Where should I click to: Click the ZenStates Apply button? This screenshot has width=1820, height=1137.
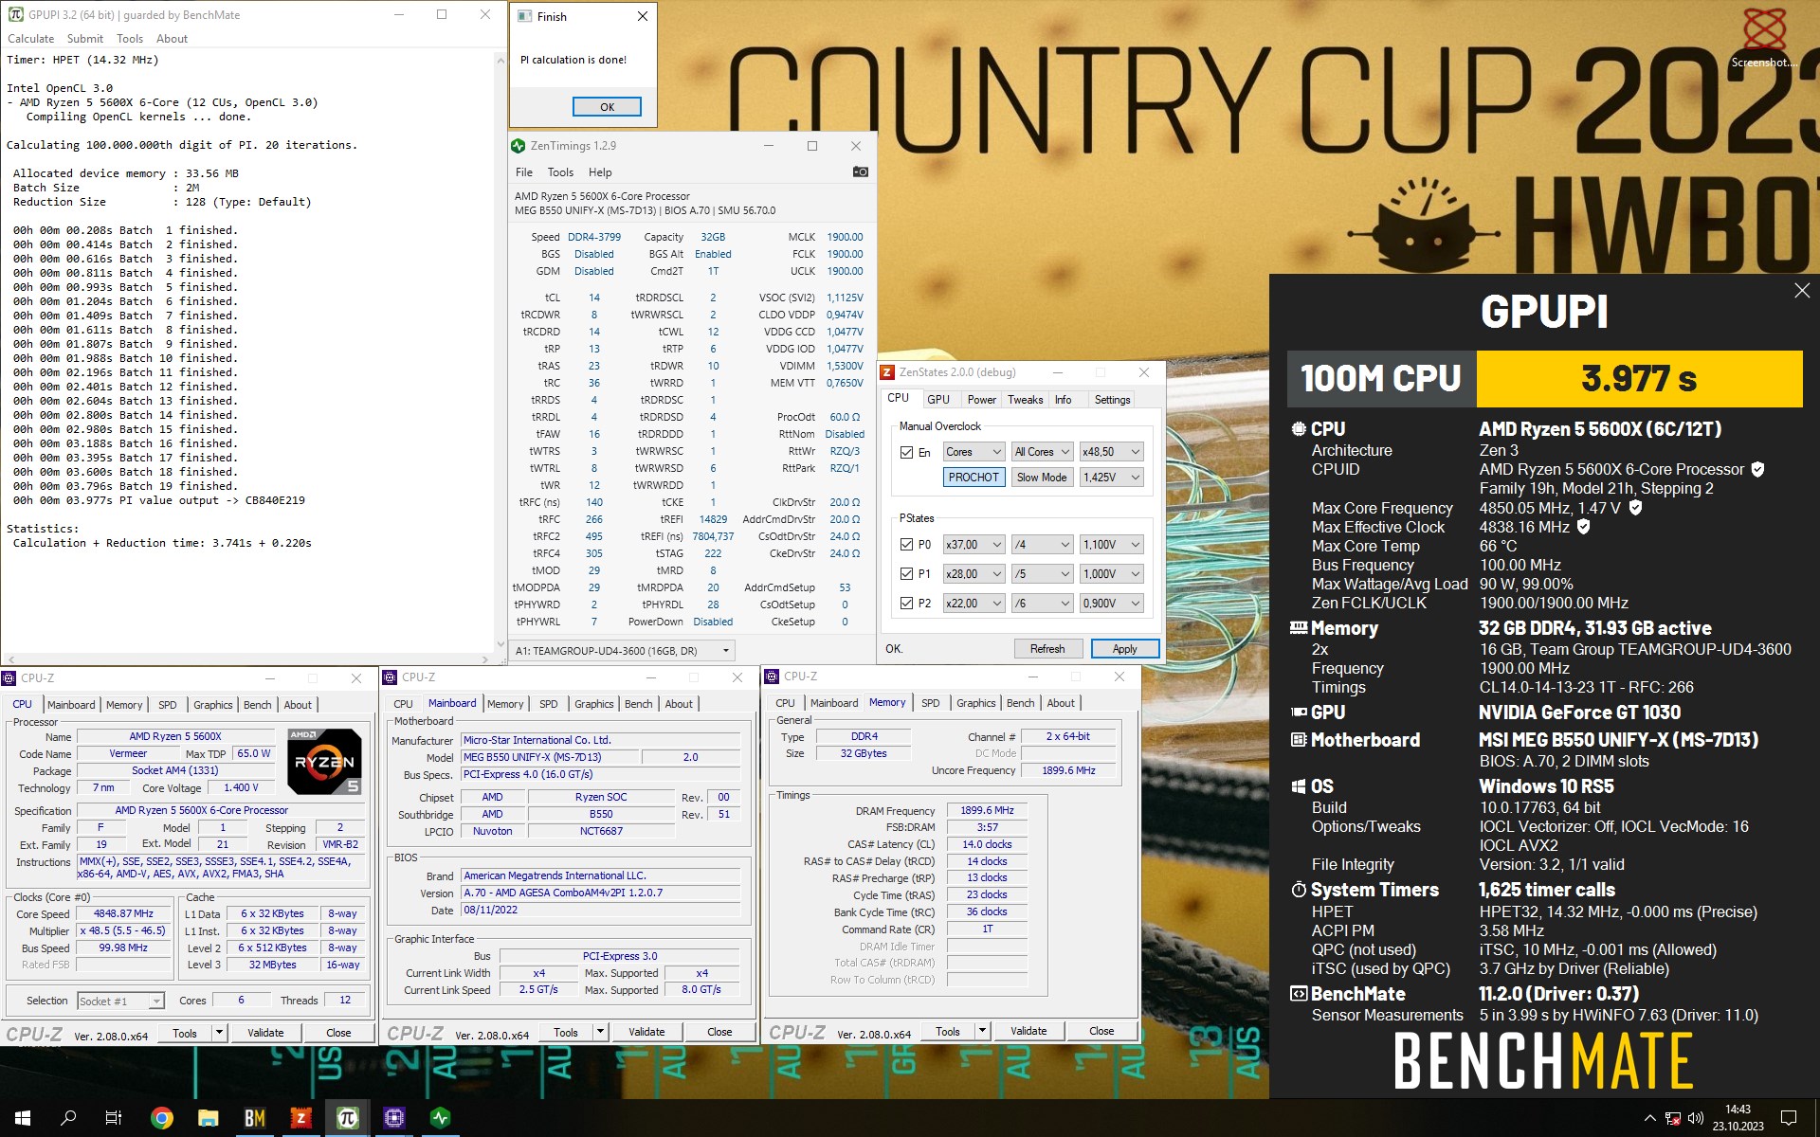1124,649
